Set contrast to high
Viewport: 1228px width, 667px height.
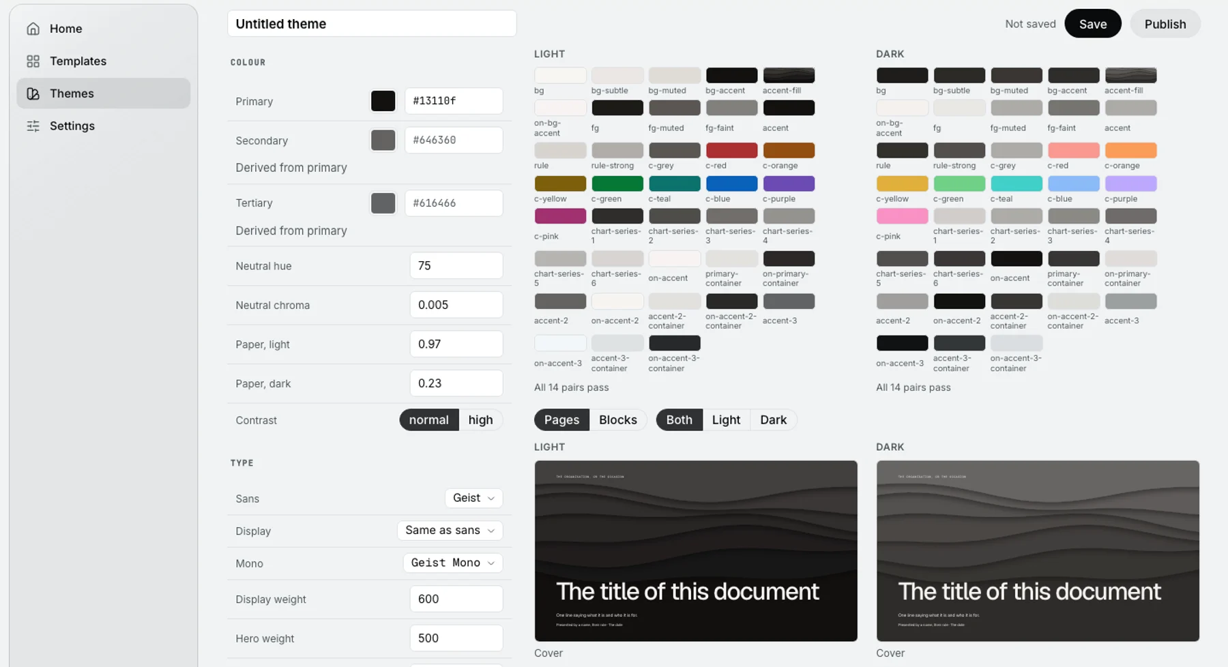point(480,420)
